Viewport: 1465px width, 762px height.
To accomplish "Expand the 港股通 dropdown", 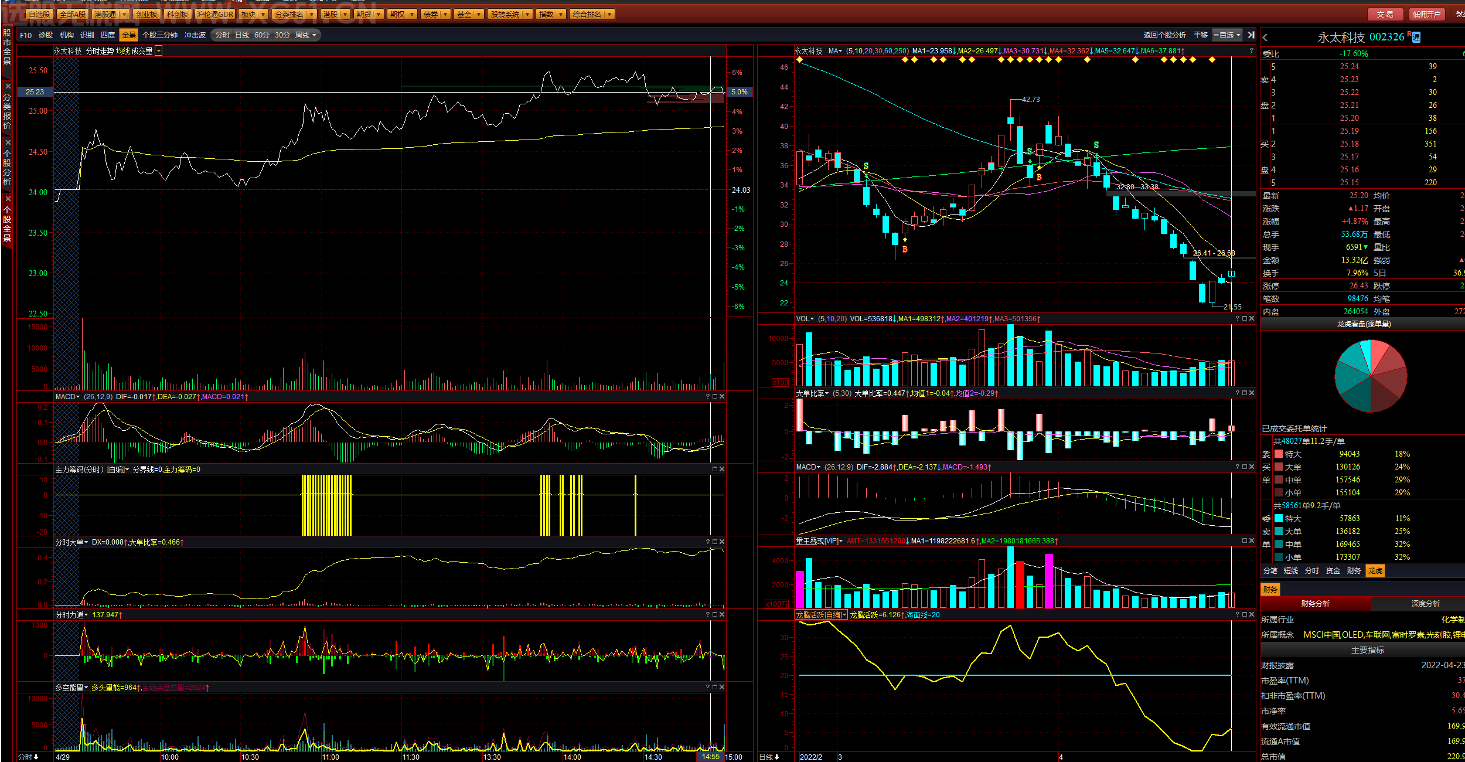I will (124, 14).
